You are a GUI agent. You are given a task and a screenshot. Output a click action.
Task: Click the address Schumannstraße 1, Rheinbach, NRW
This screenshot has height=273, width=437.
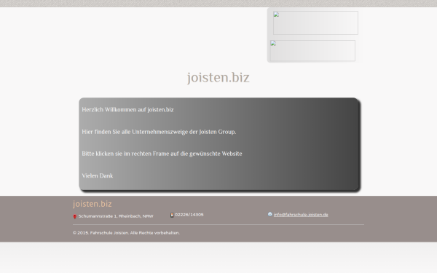tap(116, 216)
